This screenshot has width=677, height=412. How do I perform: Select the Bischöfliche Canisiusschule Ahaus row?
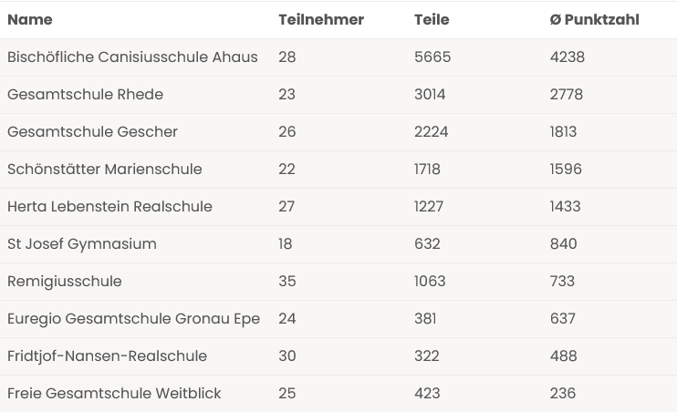[338, 57]
